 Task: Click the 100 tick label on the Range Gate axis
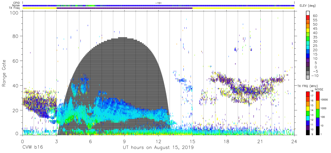pos(14,12)
